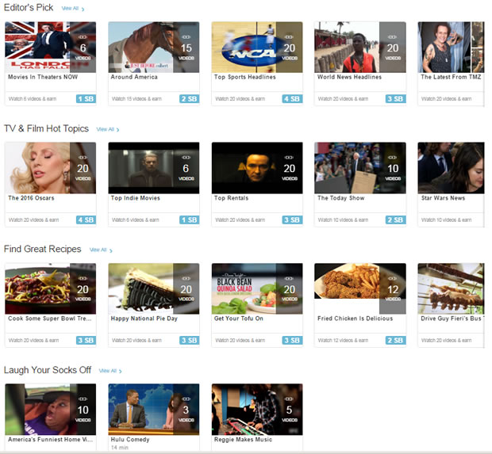Click the TV & Film Hot Topics heading
This screenshot has height=454, width=492.
click(x=46, y=128)
